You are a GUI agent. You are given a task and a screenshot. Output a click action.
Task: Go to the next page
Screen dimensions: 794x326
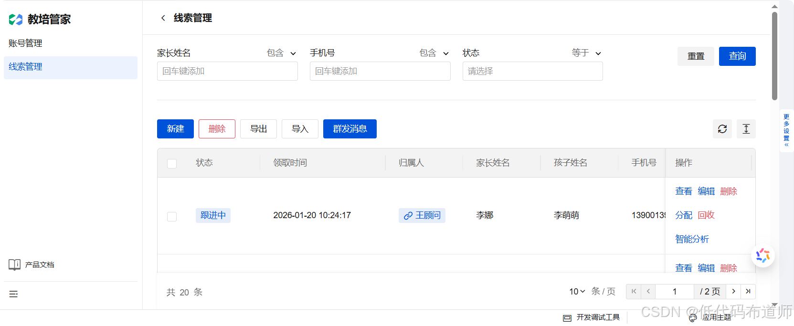tap(733, 291)
